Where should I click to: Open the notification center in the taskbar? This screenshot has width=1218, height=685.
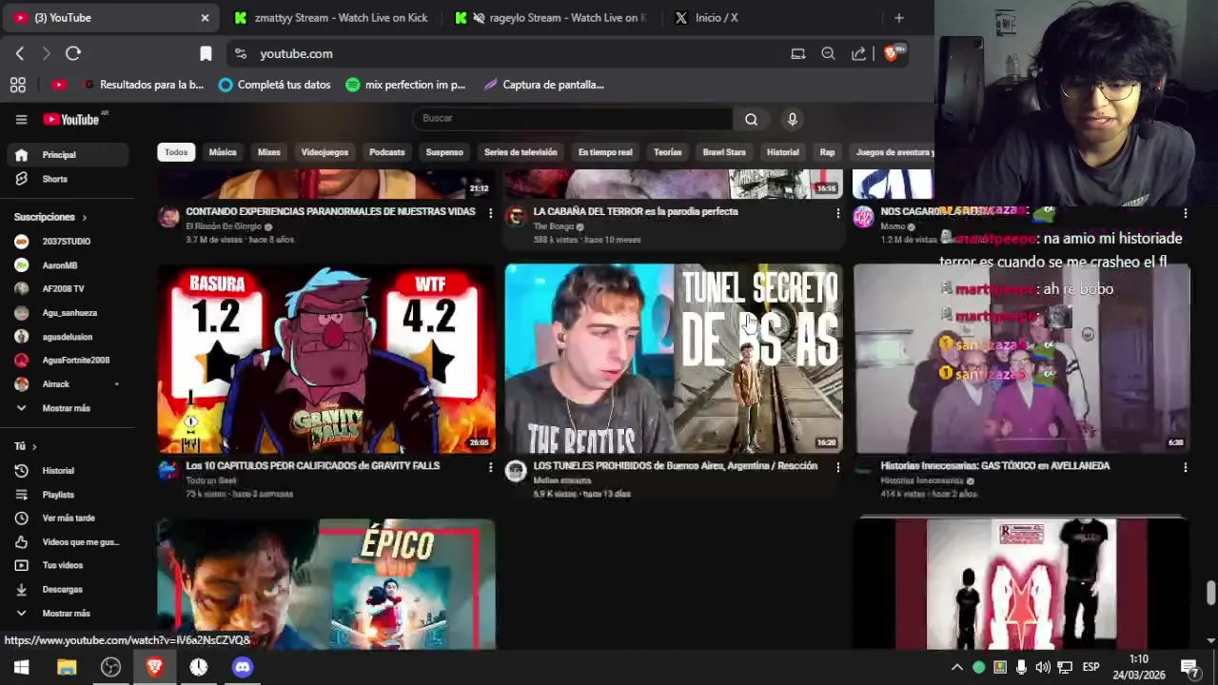click(1189, 667)
